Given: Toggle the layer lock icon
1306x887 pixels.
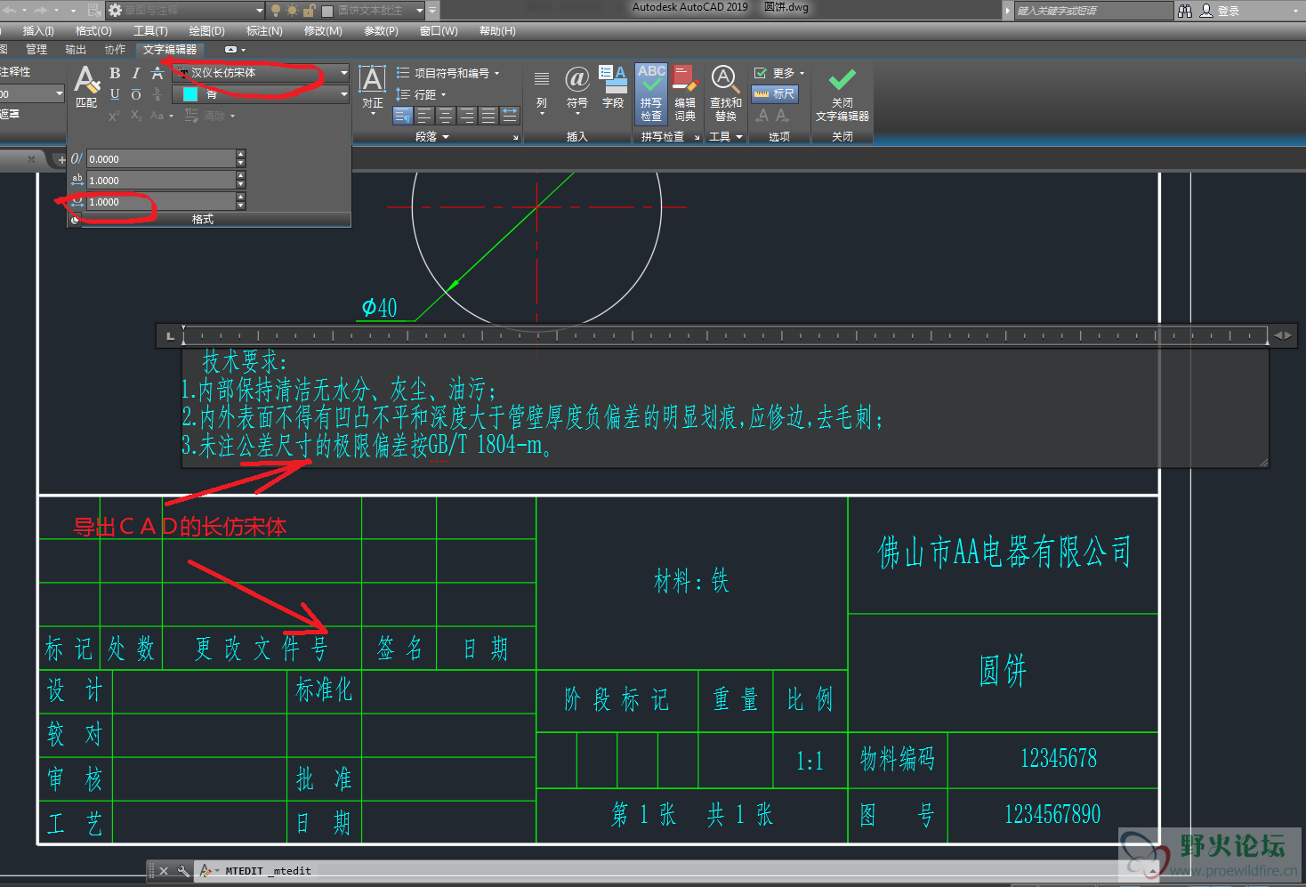Looking at the screenshot, I should pos(310,11).
